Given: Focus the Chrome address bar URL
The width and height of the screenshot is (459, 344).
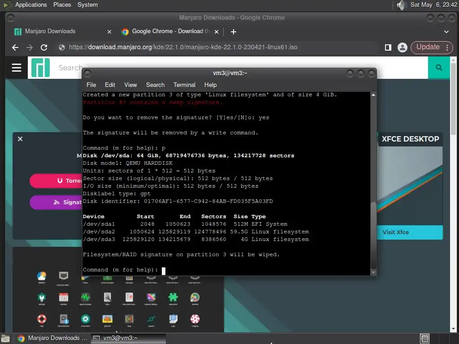Looking at the screenshot, I should 183,47.
